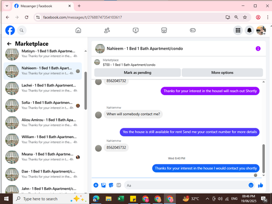The width and height of the screenshot is (272, 204).
Task: Open the notifications bell
Action: [x=249, y=30]
